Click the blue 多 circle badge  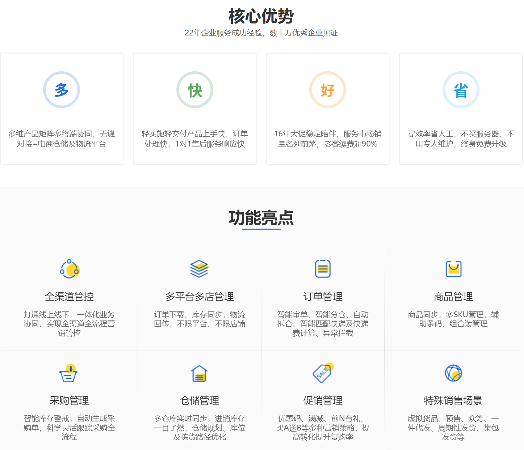62,90
